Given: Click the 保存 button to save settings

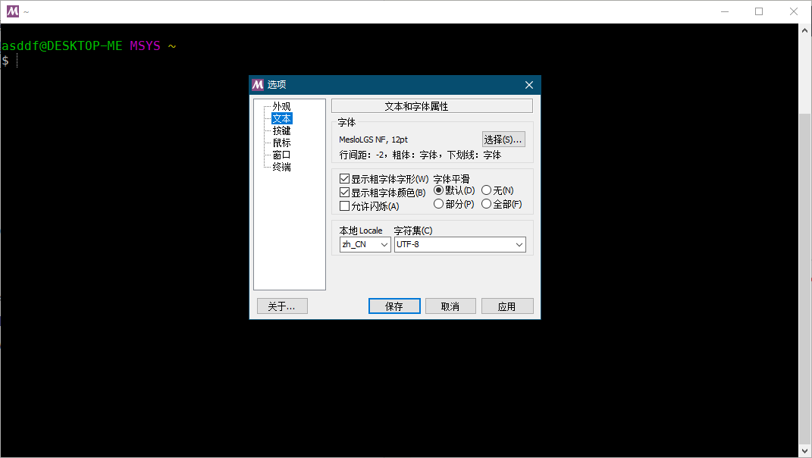Looking at the screenshot, I should 393,306.
